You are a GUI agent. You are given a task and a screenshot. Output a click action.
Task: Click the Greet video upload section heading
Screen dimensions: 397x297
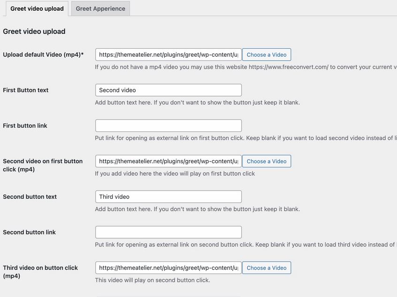tap(34, 31)
